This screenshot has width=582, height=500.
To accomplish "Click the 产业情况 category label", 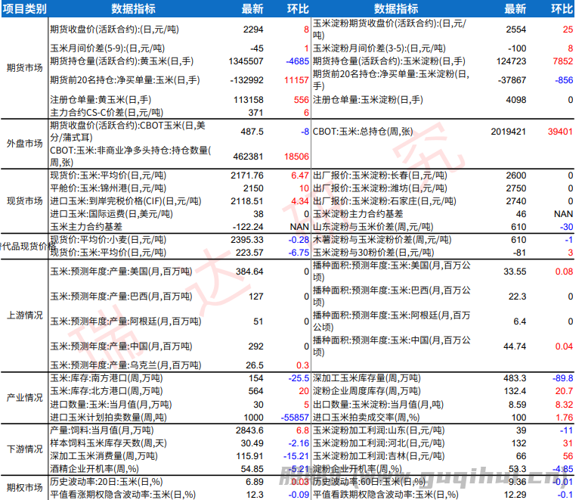I will click(23, 397).
